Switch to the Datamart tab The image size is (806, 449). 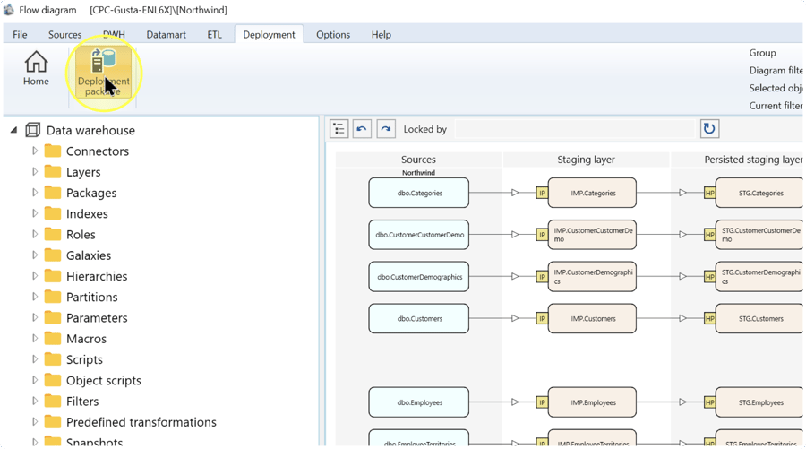coord(166,34)
